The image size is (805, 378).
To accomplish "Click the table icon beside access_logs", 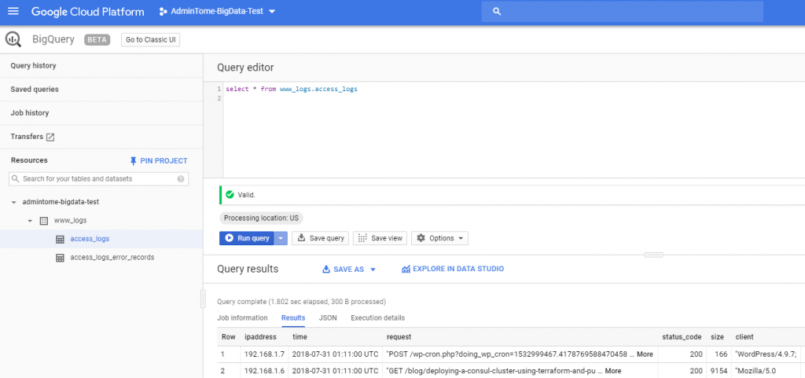I will pyautogui.click(x=60, y=239).
